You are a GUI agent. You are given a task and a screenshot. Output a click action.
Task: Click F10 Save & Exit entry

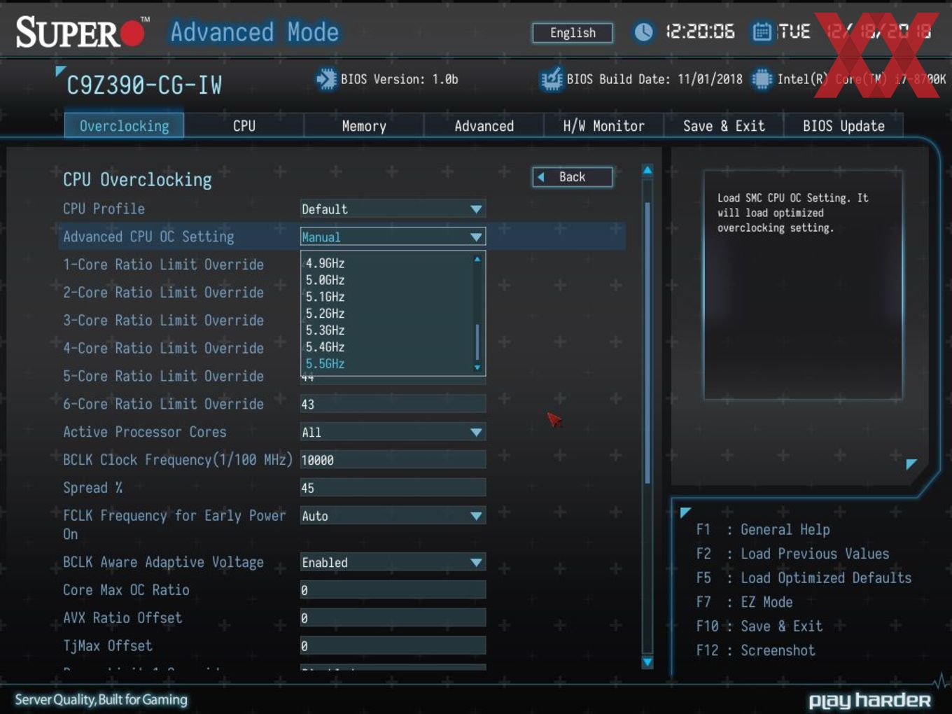coord(759,626)
